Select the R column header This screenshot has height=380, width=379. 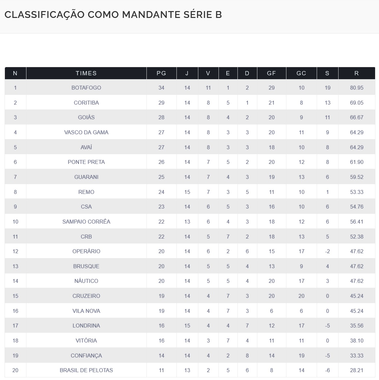[356, 73]
